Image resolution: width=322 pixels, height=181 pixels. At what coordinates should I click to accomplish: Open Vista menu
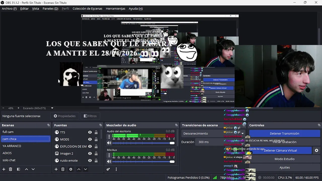[35, 9]
